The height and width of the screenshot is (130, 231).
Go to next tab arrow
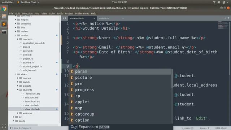coord(66,18)
